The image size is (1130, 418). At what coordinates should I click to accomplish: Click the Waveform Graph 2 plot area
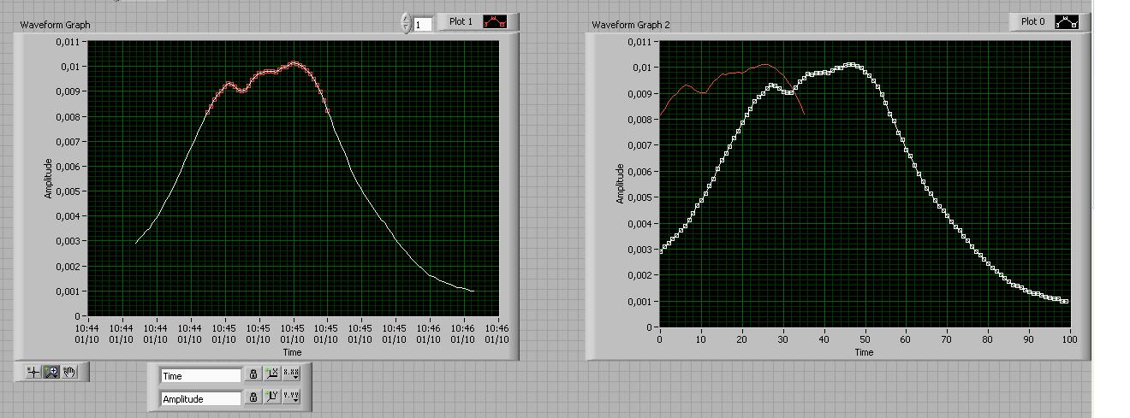[x=865, y=184]
